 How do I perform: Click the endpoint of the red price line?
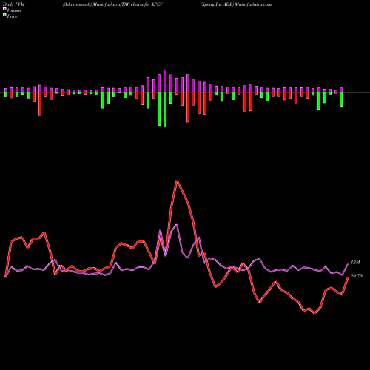click(x=348, y=277)
